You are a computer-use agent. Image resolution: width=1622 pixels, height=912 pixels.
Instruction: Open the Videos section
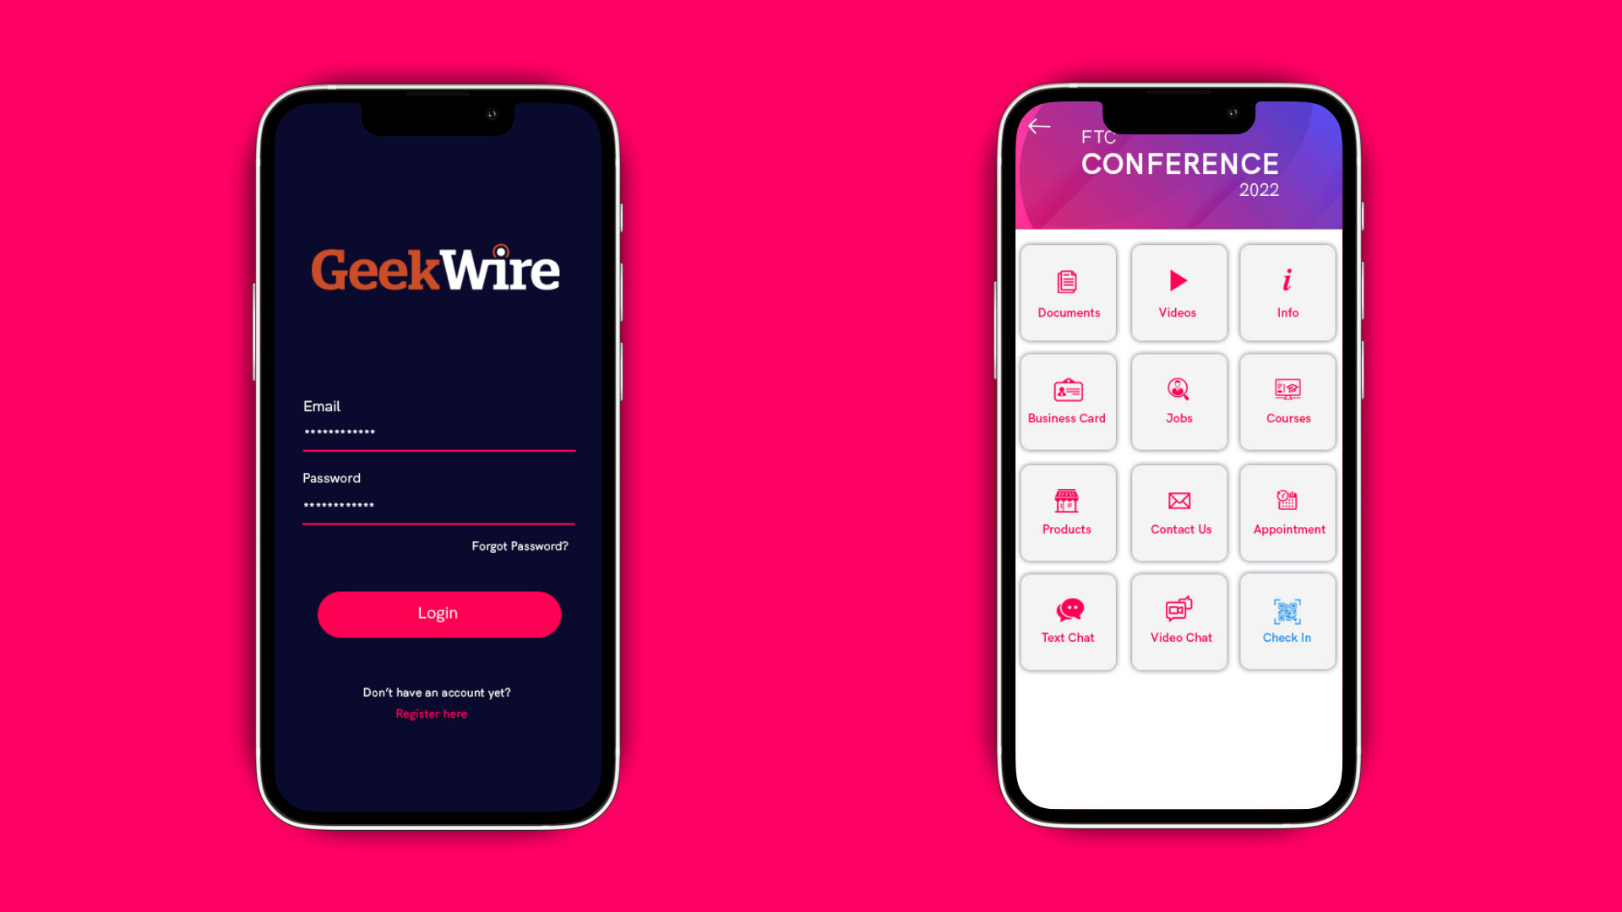coord(1178,291)
